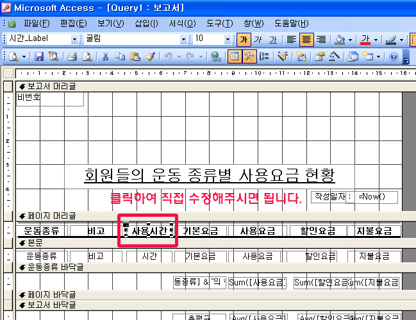Screen dimensions: 416x320
Task: Click the Redo arrow icon
Action: (x=190, y=56)
